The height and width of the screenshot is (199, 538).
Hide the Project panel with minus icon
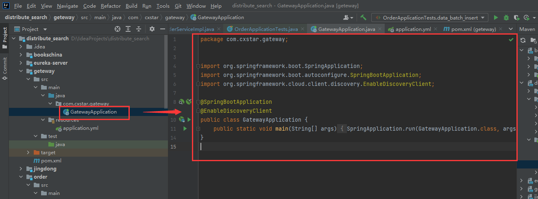click(x=162, y=29)
